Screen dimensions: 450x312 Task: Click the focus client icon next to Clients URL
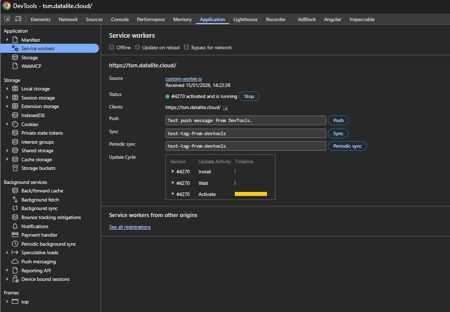226,108
